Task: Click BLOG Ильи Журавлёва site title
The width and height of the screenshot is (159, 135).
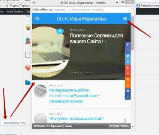Action: [81, 19]
